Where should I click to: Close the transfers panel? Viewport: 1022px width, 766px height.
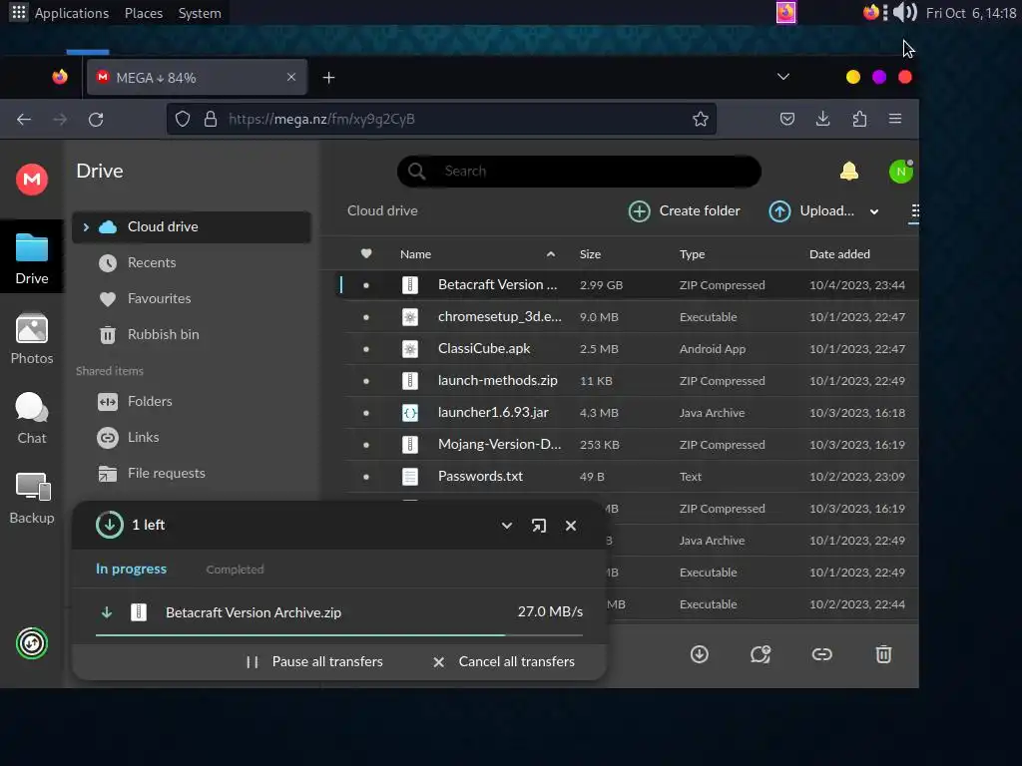[x=571, y=526]
